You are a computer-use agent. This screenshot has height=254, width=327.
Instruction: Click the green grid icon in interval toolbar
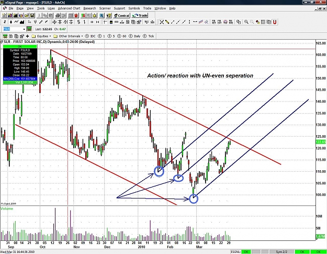(5, 36)
